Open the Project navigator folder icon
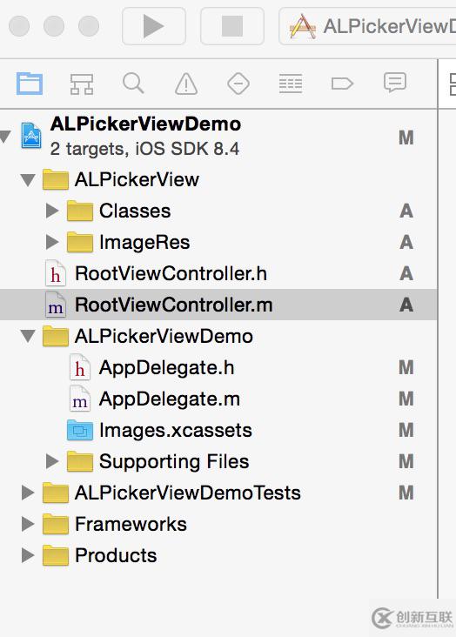The width and height of the screenshot is (456, 637). pyautogui.click(x=30, y=84)
